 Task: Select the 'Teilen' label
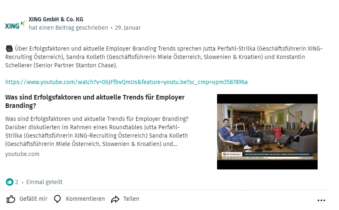click(x=131, y=199)
